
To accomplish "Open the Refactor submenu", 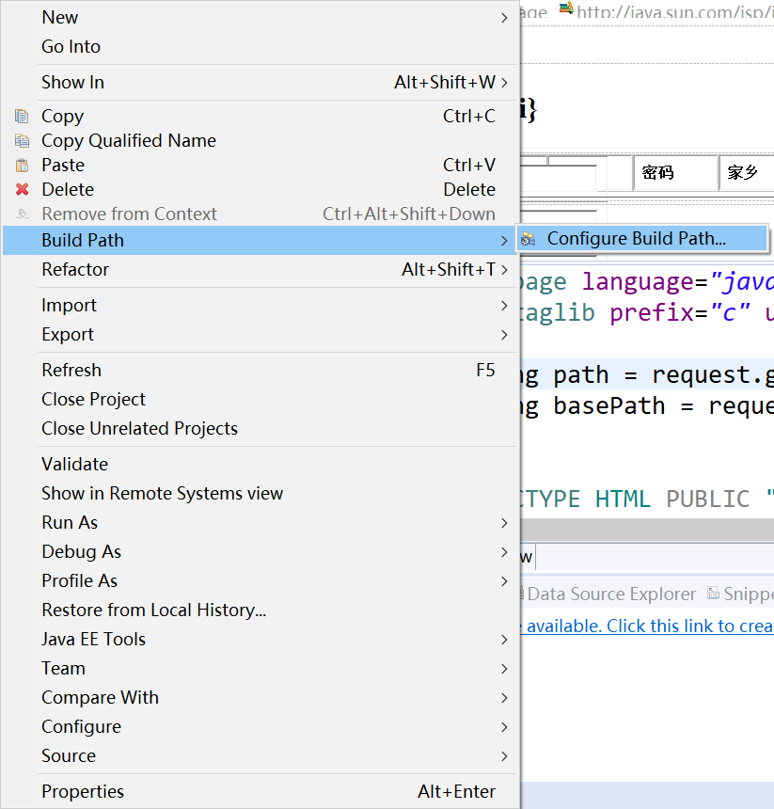I will click(x=261, y=269).
